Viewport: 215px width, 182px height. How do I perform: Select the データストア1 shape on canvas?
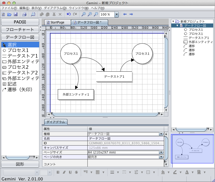pyautogui.click(x=114, y=76)
